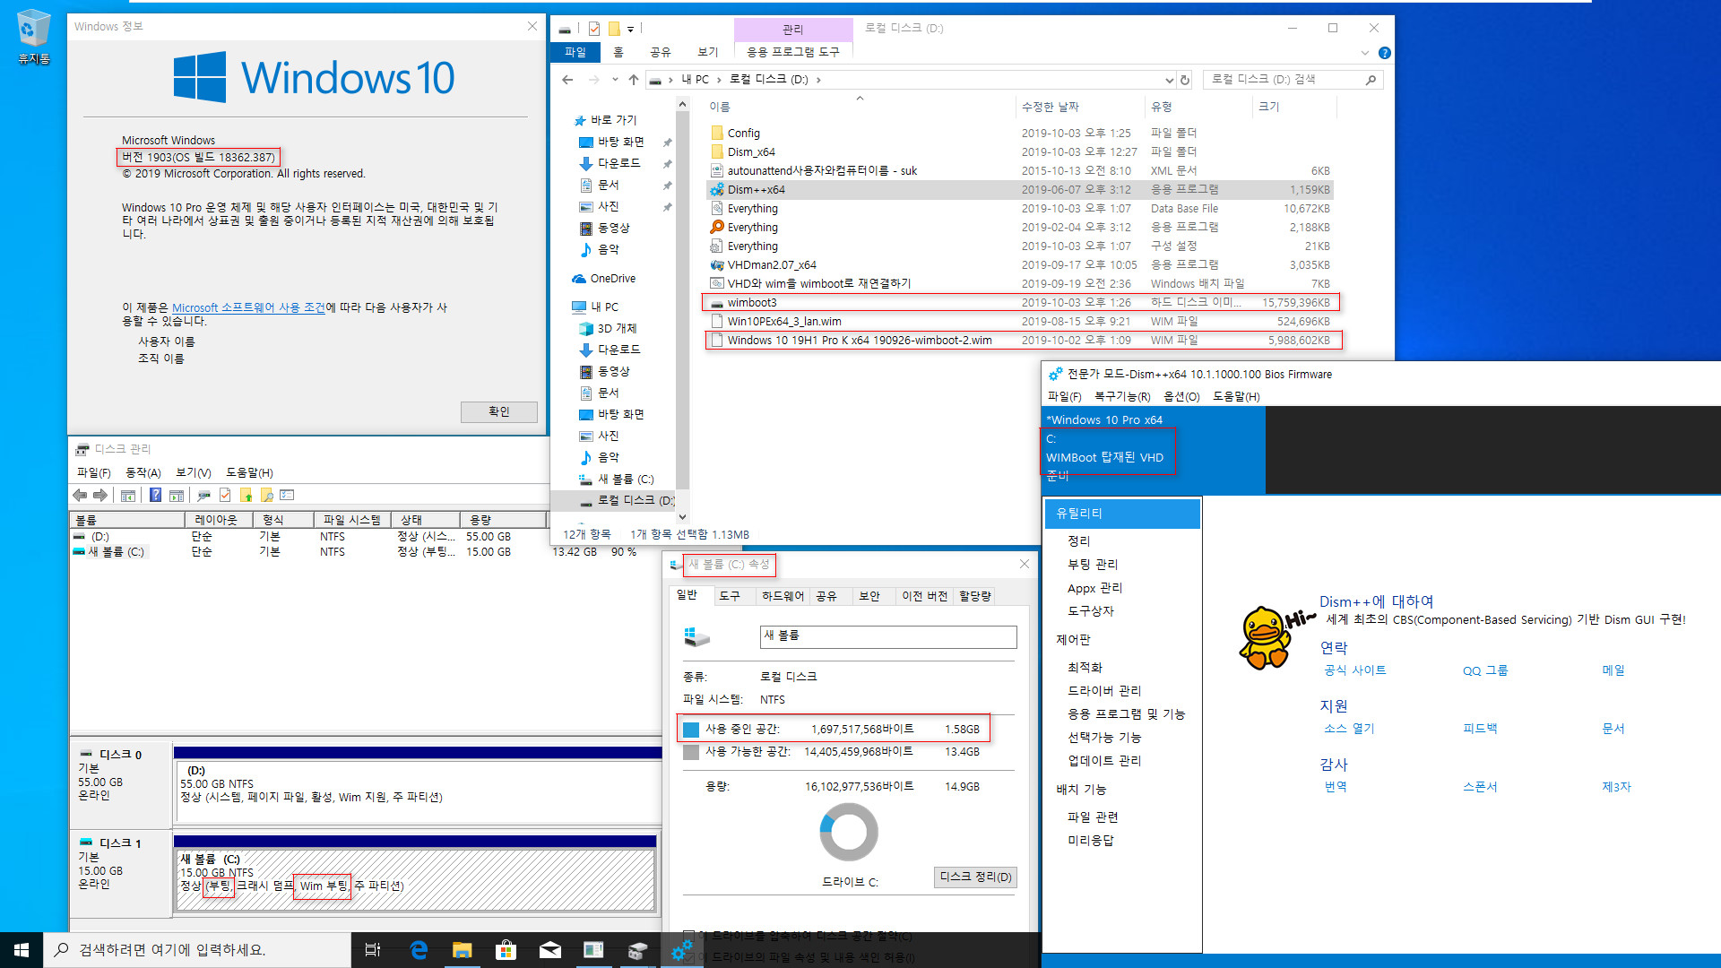Click Explorer back navigation arrow
1721x968 pixels.
click(x=567, y=80)
